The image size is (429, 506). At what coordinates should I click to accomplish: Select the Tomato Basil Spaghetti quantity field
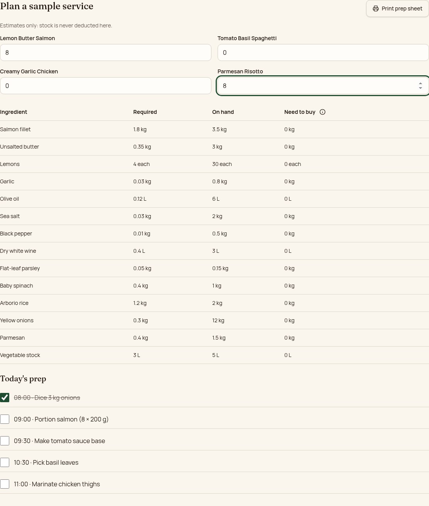[323, 52]
